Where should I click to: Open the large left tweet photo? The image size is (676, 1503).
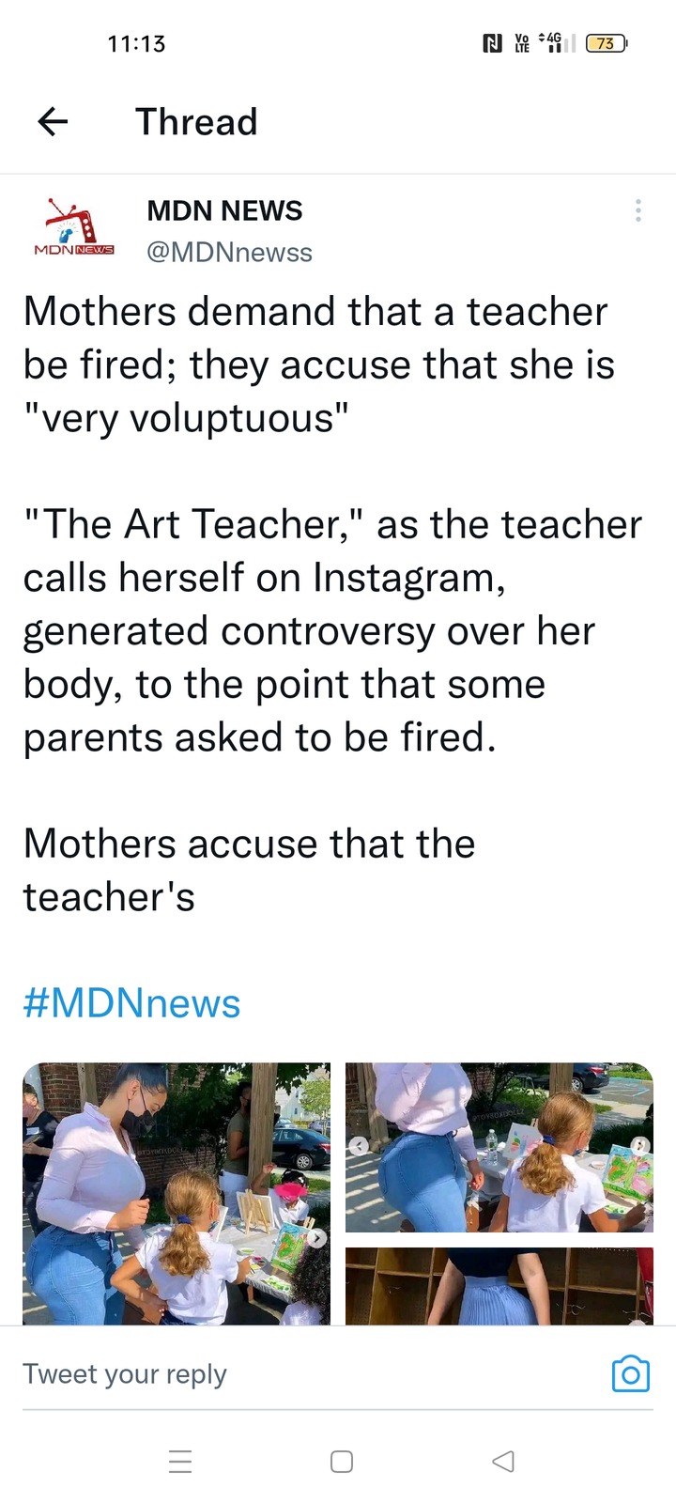pyautogui.click(x=177, y=1193)
